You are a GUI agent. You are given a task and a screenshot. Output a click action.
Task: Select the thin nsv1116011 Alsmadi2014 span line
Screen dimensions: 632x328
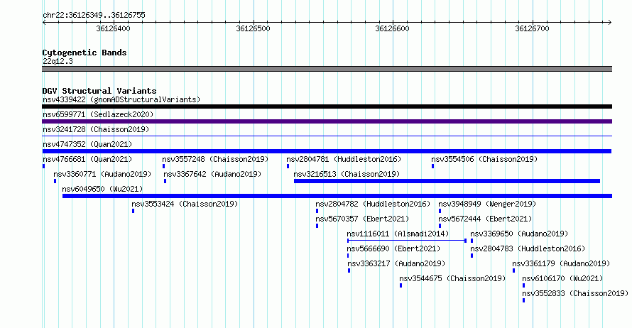click(407, 241)
